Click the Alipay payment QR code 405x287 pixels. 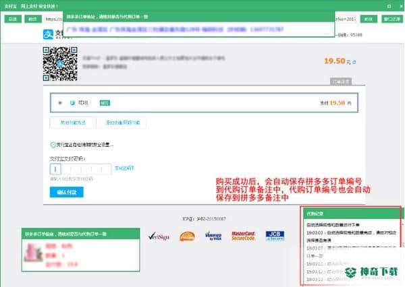click(60, 64)
